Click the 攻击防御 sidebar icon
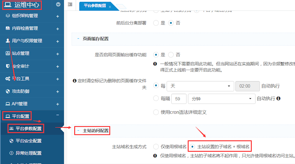Image resolution: width=295 pixels, height=164 pixels. [x=8, y=91]
